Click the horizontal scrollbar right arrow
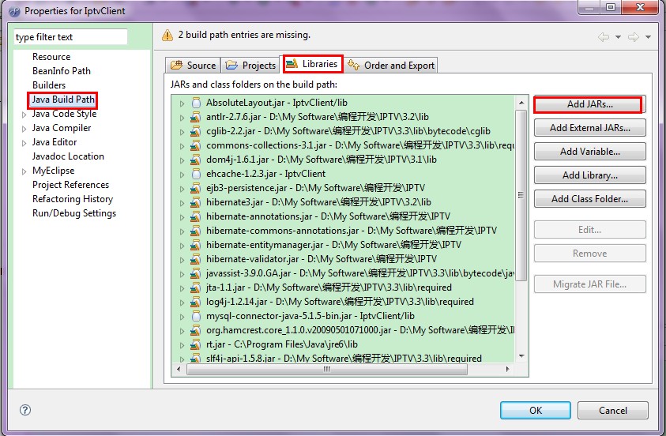 507,370
